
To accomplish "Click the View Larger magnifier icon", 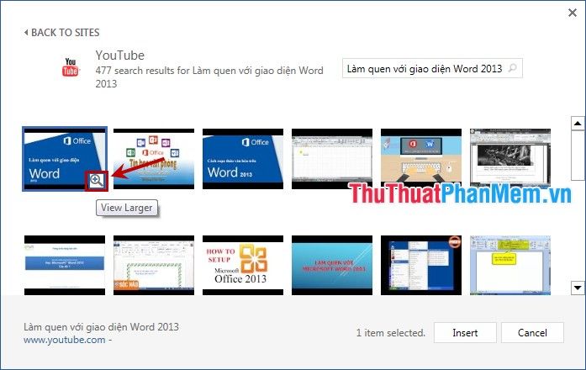I will (x=97, y=179).
